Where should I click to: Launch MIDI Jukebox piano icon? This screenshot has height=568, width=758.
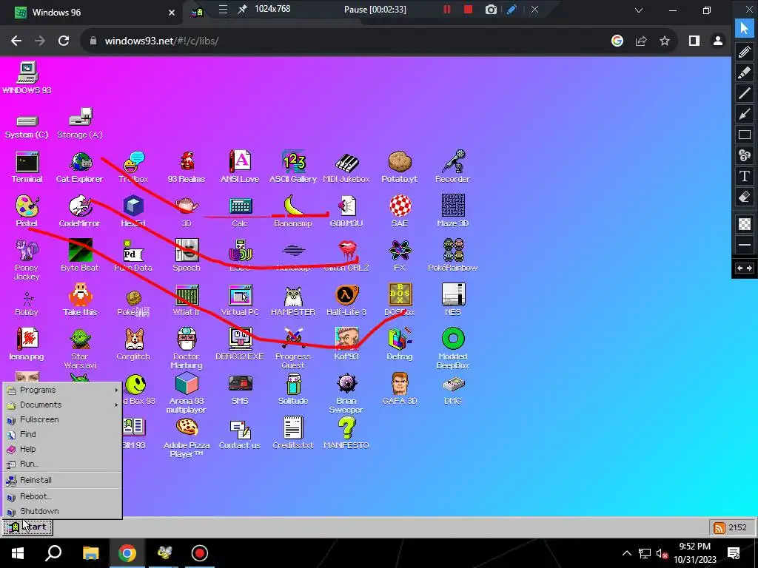point(346,167)
